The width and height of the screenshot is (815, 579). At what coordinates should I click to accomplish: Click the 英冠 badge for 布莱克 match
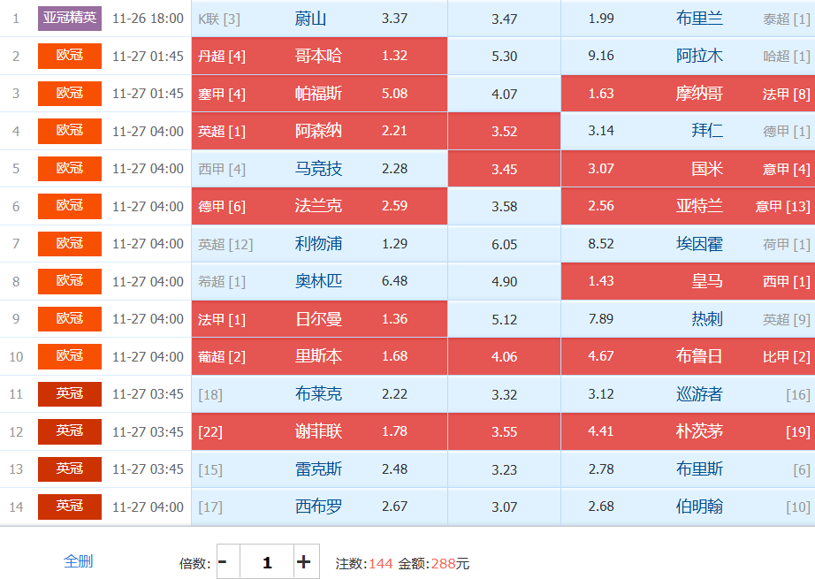(x=70, y=393)
